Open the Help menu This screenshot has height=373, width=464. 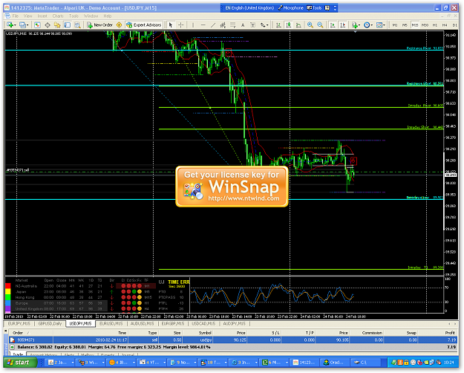(108, 16)
